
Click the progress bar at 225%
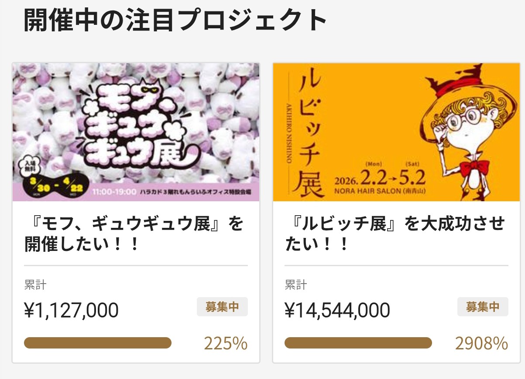pyautogui.click(x=98, y=343)
